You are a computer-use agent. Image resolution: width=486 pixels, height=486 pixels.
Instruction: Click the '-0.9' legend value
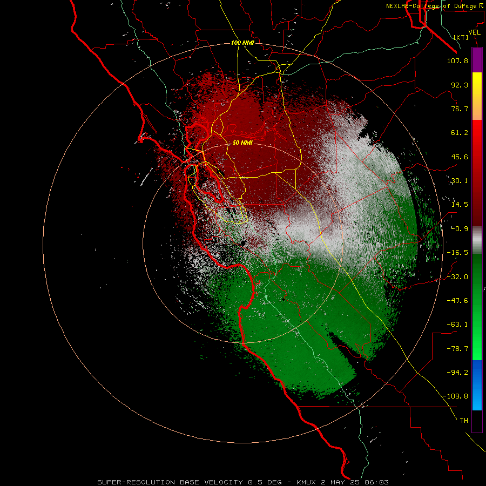[x=460, y=229]
